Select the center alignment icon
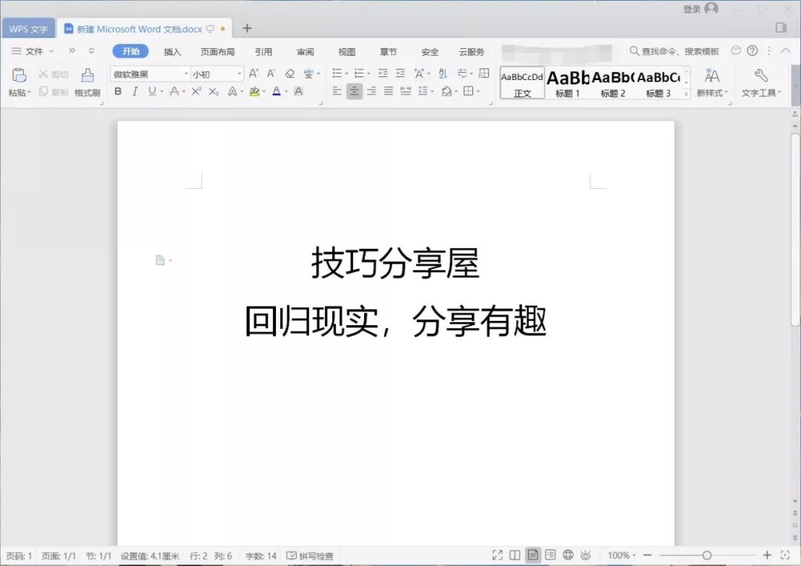This screenshot has height=566, width=801. coord(354,90)
